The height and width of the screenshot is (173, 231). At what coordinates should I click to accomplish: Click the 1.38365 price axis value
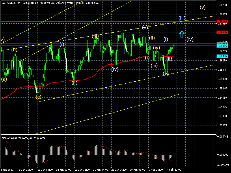[x=222, y=14]
